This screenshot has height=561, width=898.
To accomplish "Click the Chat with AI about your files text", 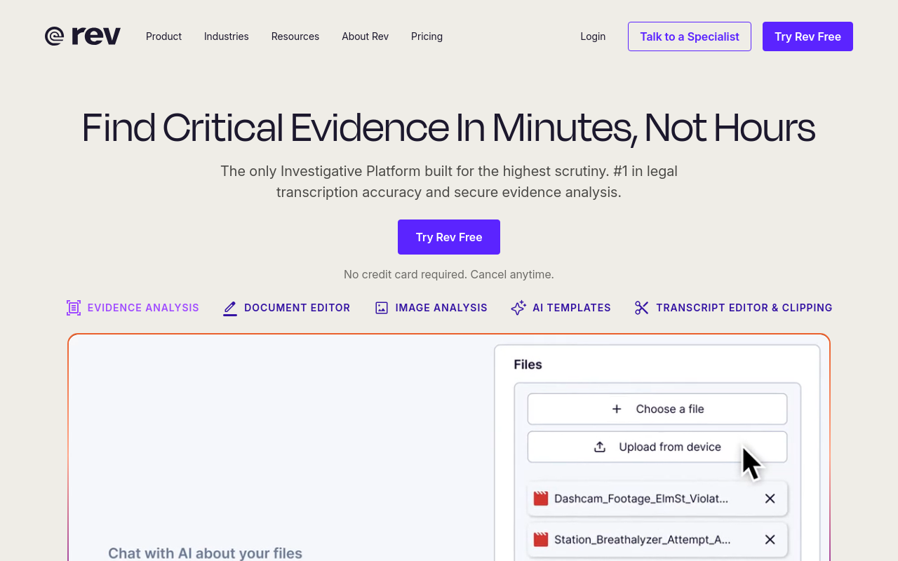I will (205, 553).
